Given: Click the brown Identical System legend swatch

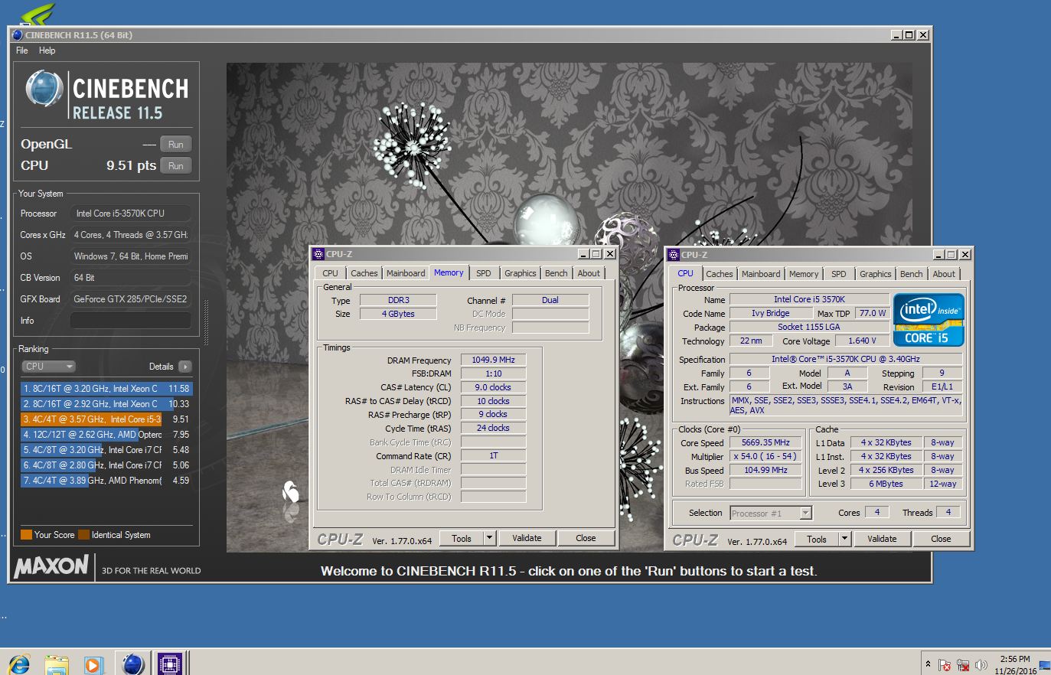Looking at the screenshot, I should (x=84, y=535).
